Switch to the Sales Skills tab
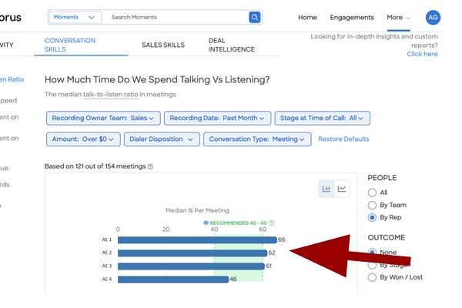 [163, 45]
